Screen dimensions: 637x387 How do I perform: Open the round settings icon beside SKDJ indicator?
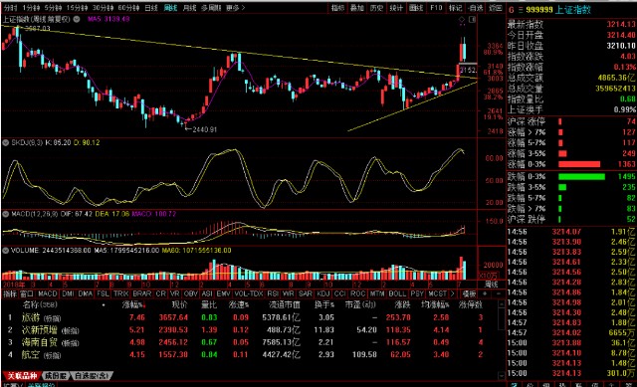click(x=6, y=143)
